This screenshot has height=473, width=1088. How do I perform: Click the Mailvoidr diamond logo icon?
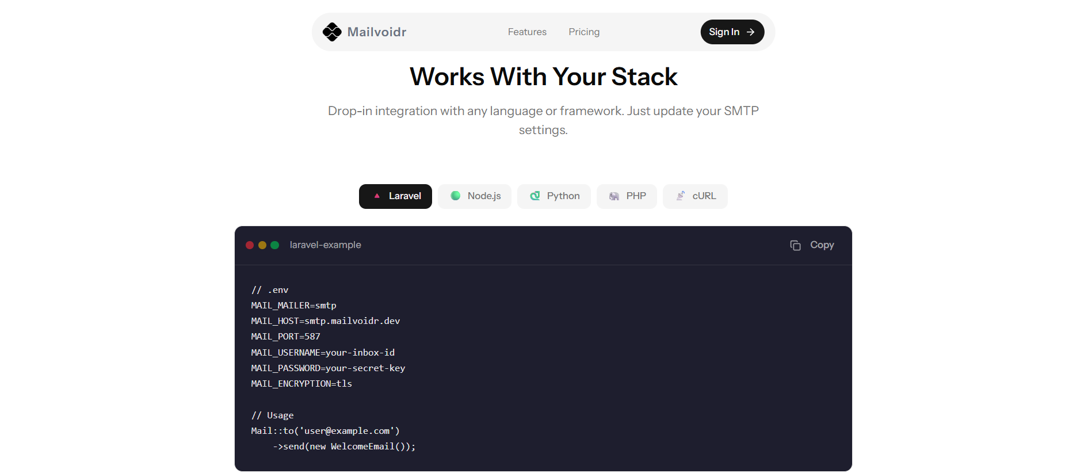[332, 32]
